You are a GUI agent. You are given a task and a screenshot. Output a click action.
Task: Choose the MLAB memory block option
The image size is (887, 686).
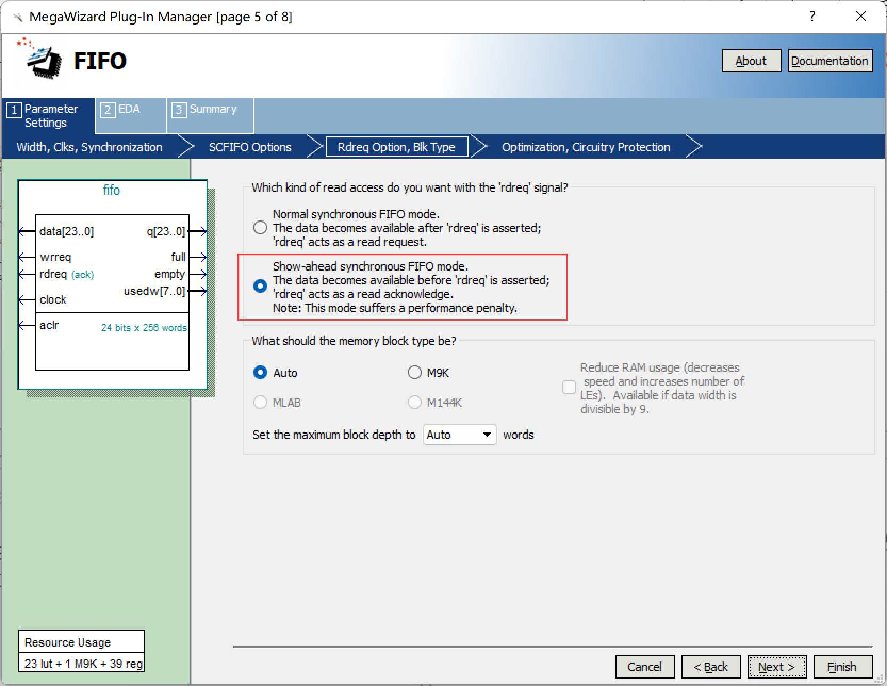pos(260,402)
